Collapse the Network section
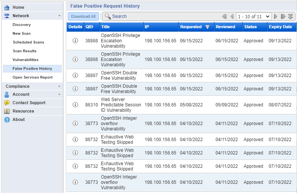Viewport: 297px width, 193px height. (x=59, y=16)
